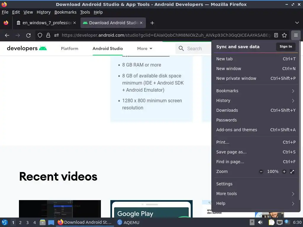Open the Help menu in menu bar
This screenshot has width=303, height=227.
98,12
